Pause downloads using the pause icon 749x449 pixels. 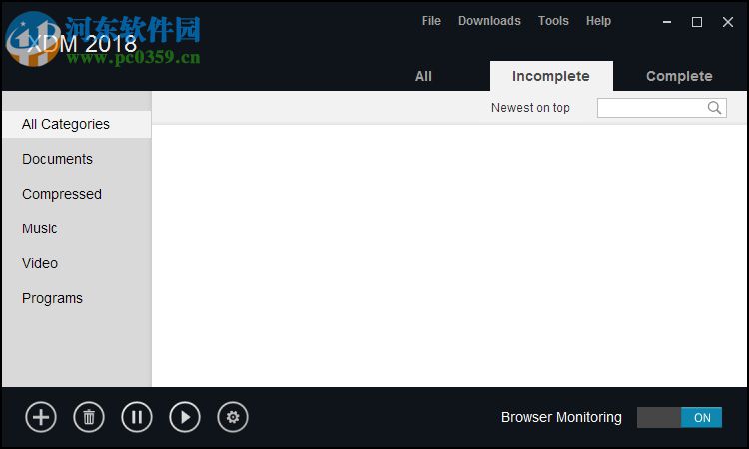[137, 417]
